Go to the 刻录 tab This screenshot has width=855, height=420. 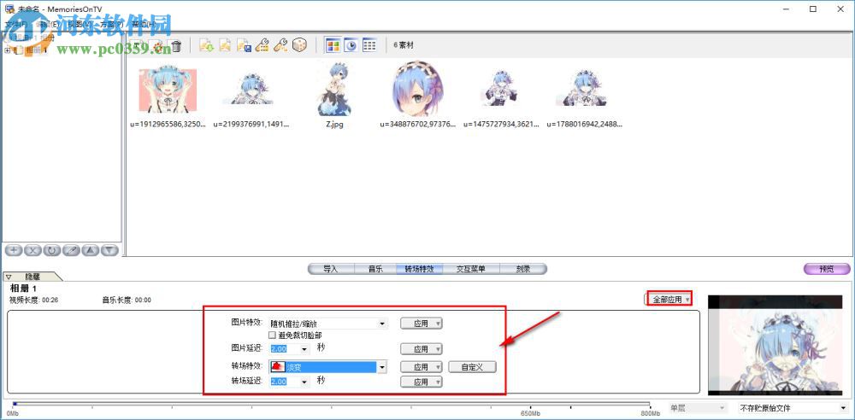523,269
